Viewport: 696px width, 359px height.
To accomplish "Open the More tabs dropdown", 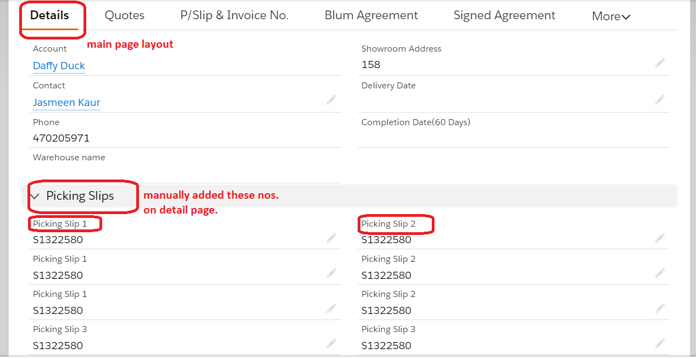I will 610,16.
